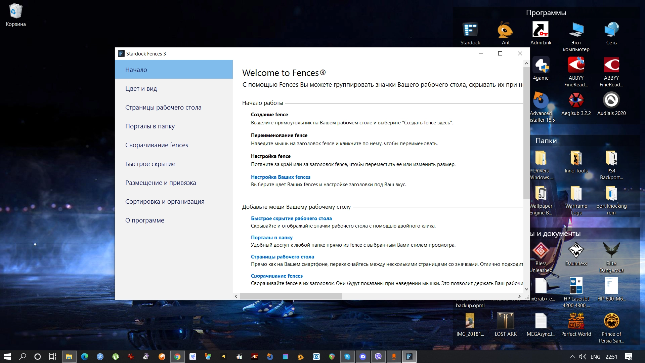
Task: Open the HP LaserJet 4200 4300 document
Action: click(576, 293)
